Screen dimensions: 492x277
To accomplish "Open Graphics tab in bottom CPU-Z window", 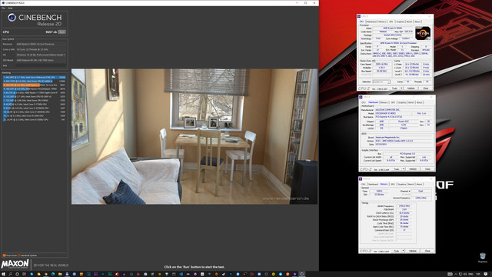I will (402, 185).
